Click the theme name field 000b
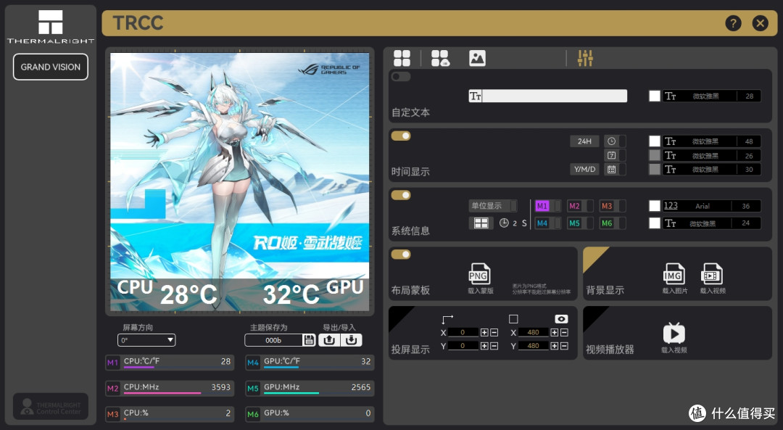Viewport: 783px width, 430px height. (273, 340)
